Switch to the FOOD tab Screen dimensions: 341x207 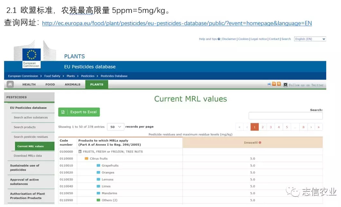pyautogui.click(x=50, y=84)
